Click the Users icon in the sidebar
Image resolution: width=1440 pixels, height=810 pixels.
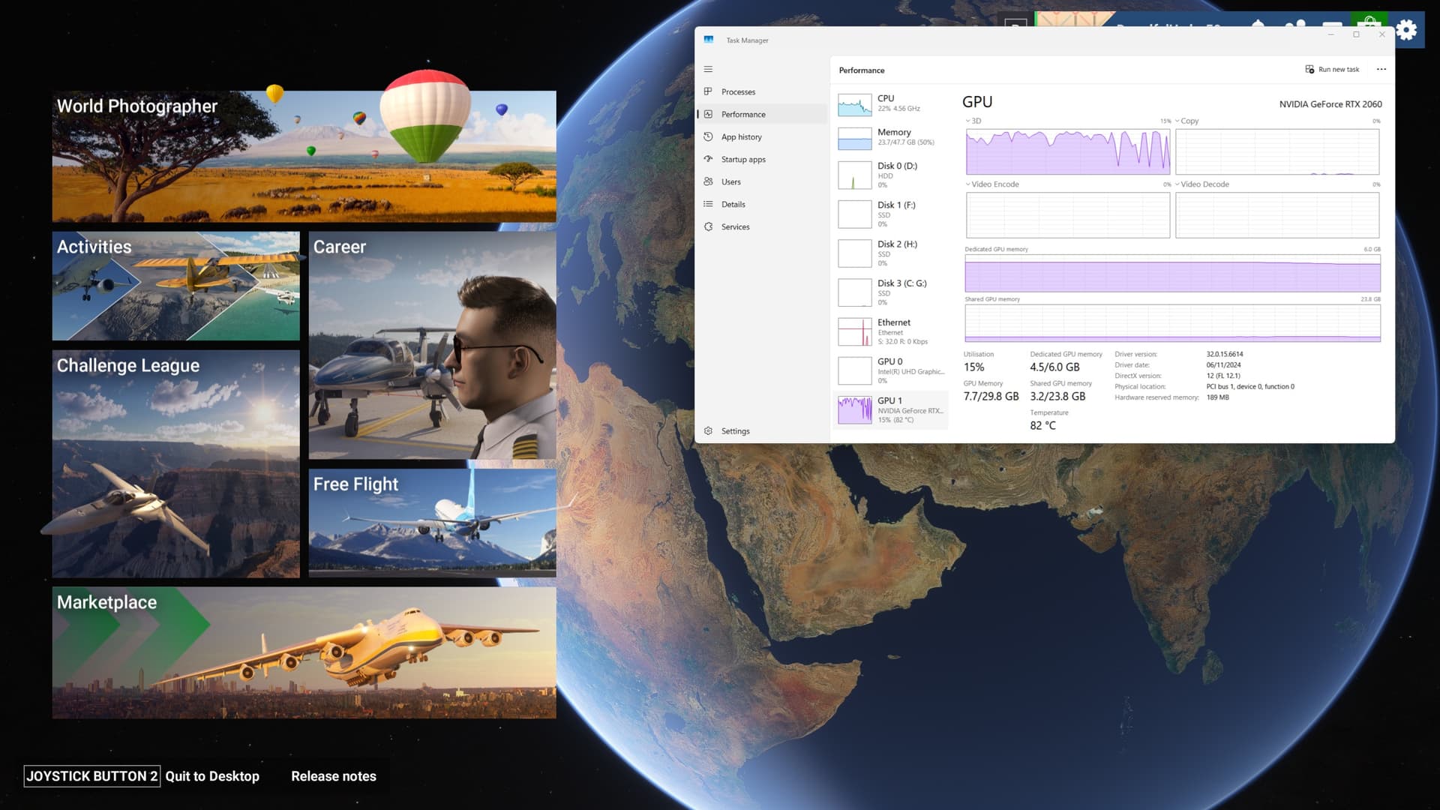coord(708,181)
